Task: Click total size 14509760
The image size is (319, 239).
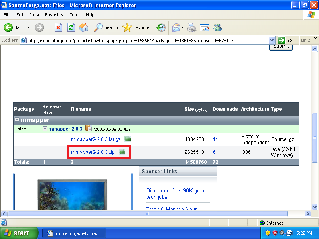Action: coord(196,162)
